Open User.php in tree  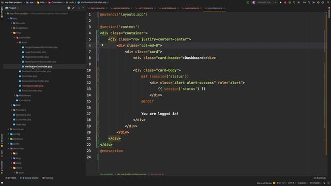21,125
